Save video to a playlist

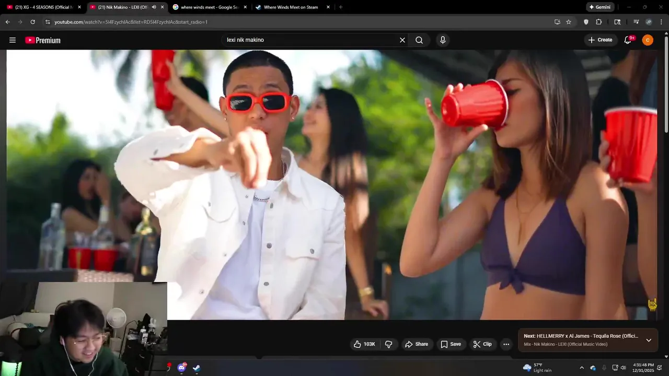pos(451,344)
